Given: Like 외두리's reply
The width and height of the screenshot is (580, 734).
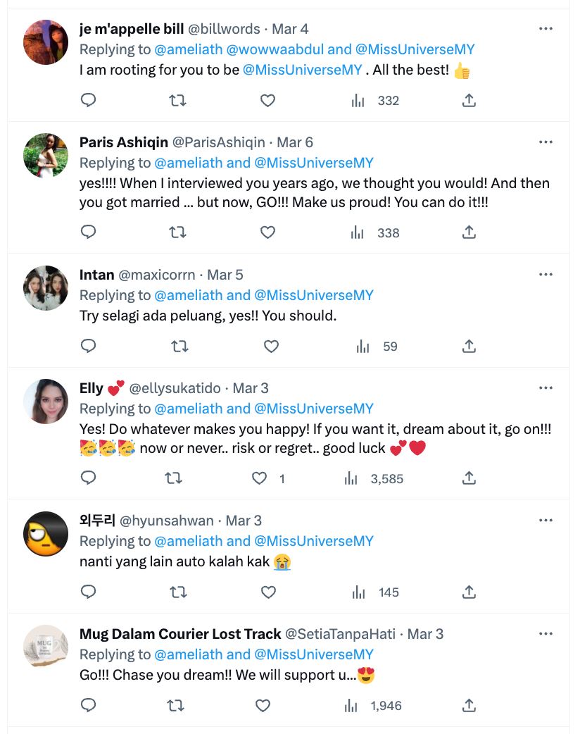Looking at the screenshot, I should [x=268, y=592].
